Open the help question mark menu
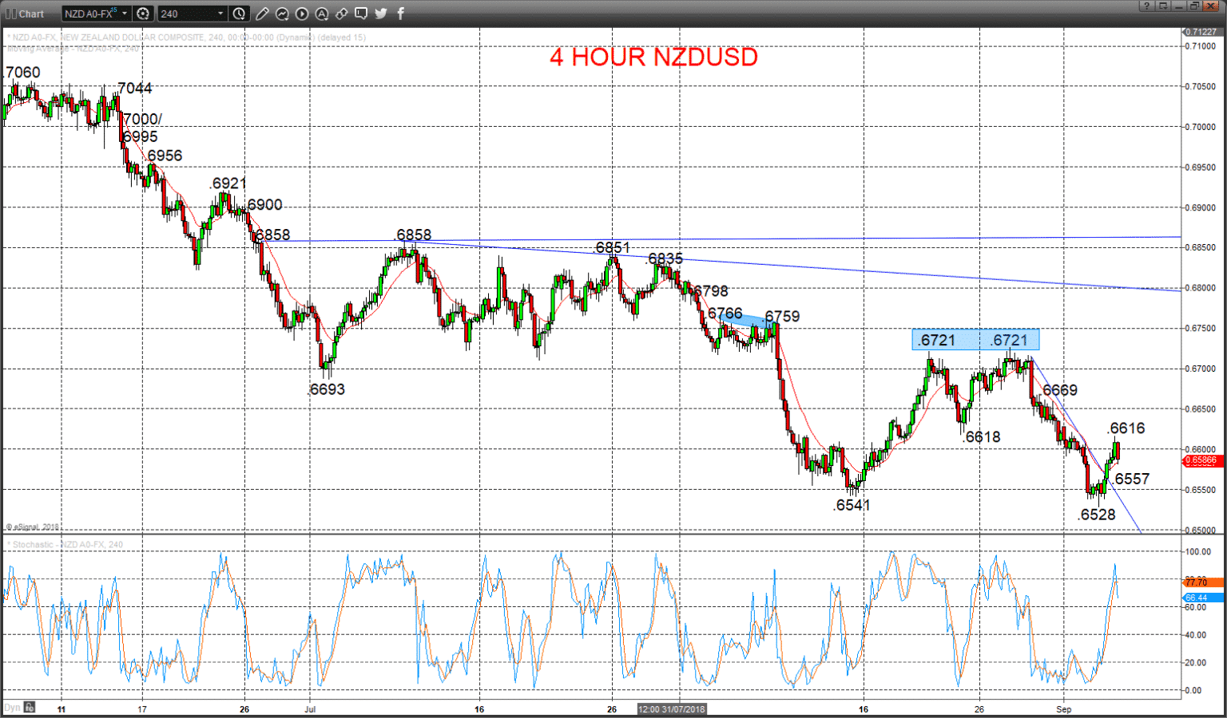Image resolution: width=1227 pixels, height=718 pixels. (1147, 6)
